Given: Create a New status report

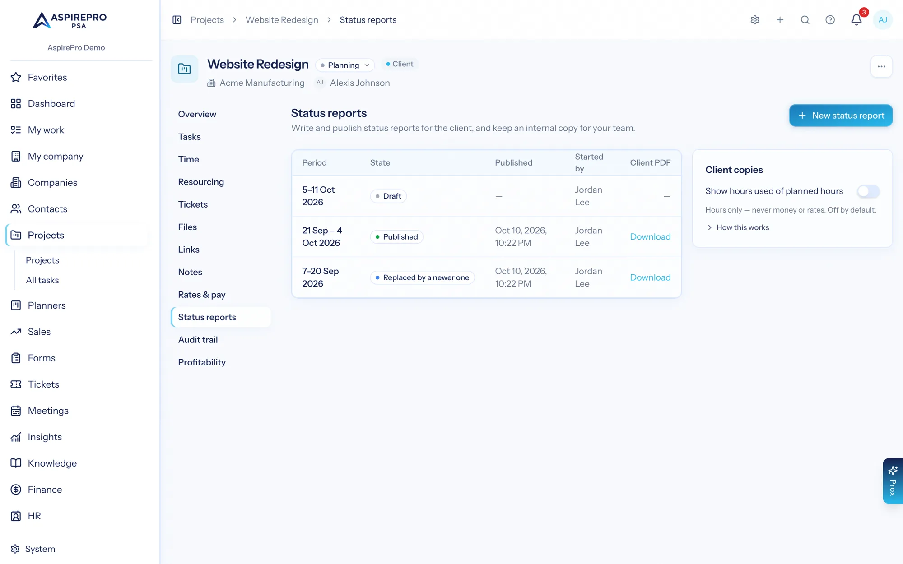Looking at the screenshot, I should click(841, 116).
